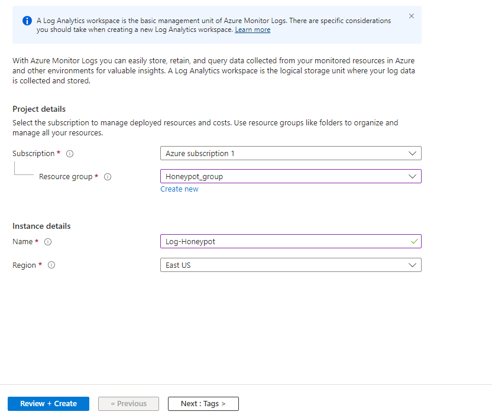The image size is (492, 418).
Task: Click the Region info icon
Action: coord(51,265)
